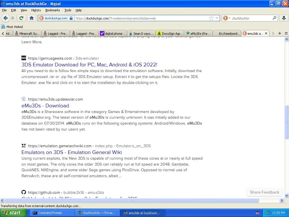289x217 pixels.
Task: Click the GeniusGeeks favicon icon
Action: click(24, 58)
